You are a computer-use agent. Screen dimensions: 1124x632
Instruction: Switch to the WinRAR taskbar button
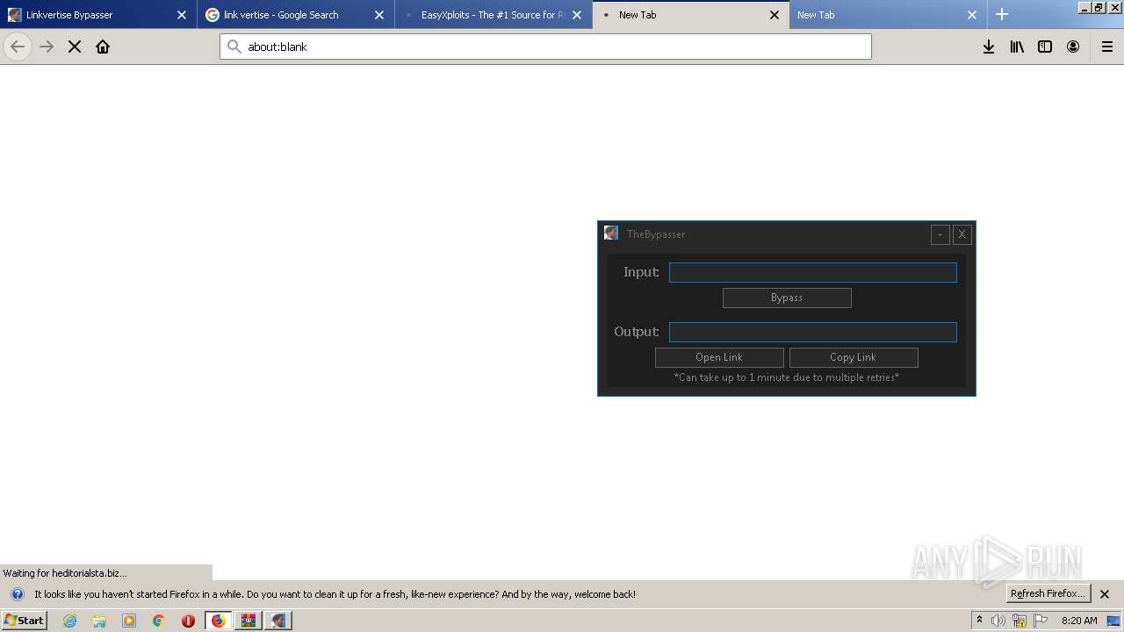[248, 621]
